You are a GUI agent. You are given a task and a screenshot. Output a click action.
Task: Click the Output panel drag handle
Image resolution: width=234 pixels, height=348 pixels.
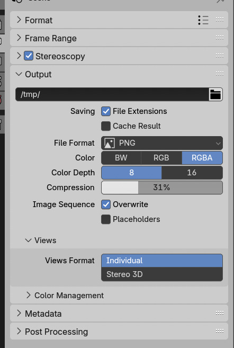coord(219,74)
